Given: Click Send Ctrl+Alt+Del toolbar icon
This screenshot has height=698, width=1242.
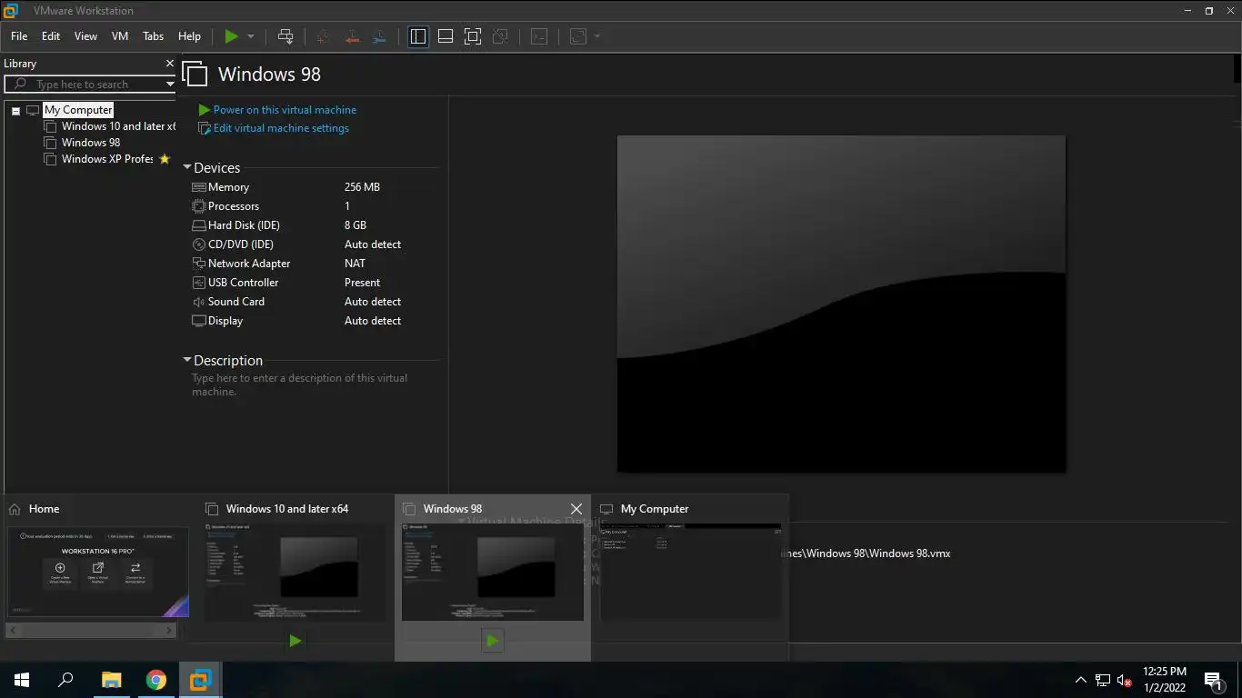Looking at the screenshot, I should coord(285,36).
